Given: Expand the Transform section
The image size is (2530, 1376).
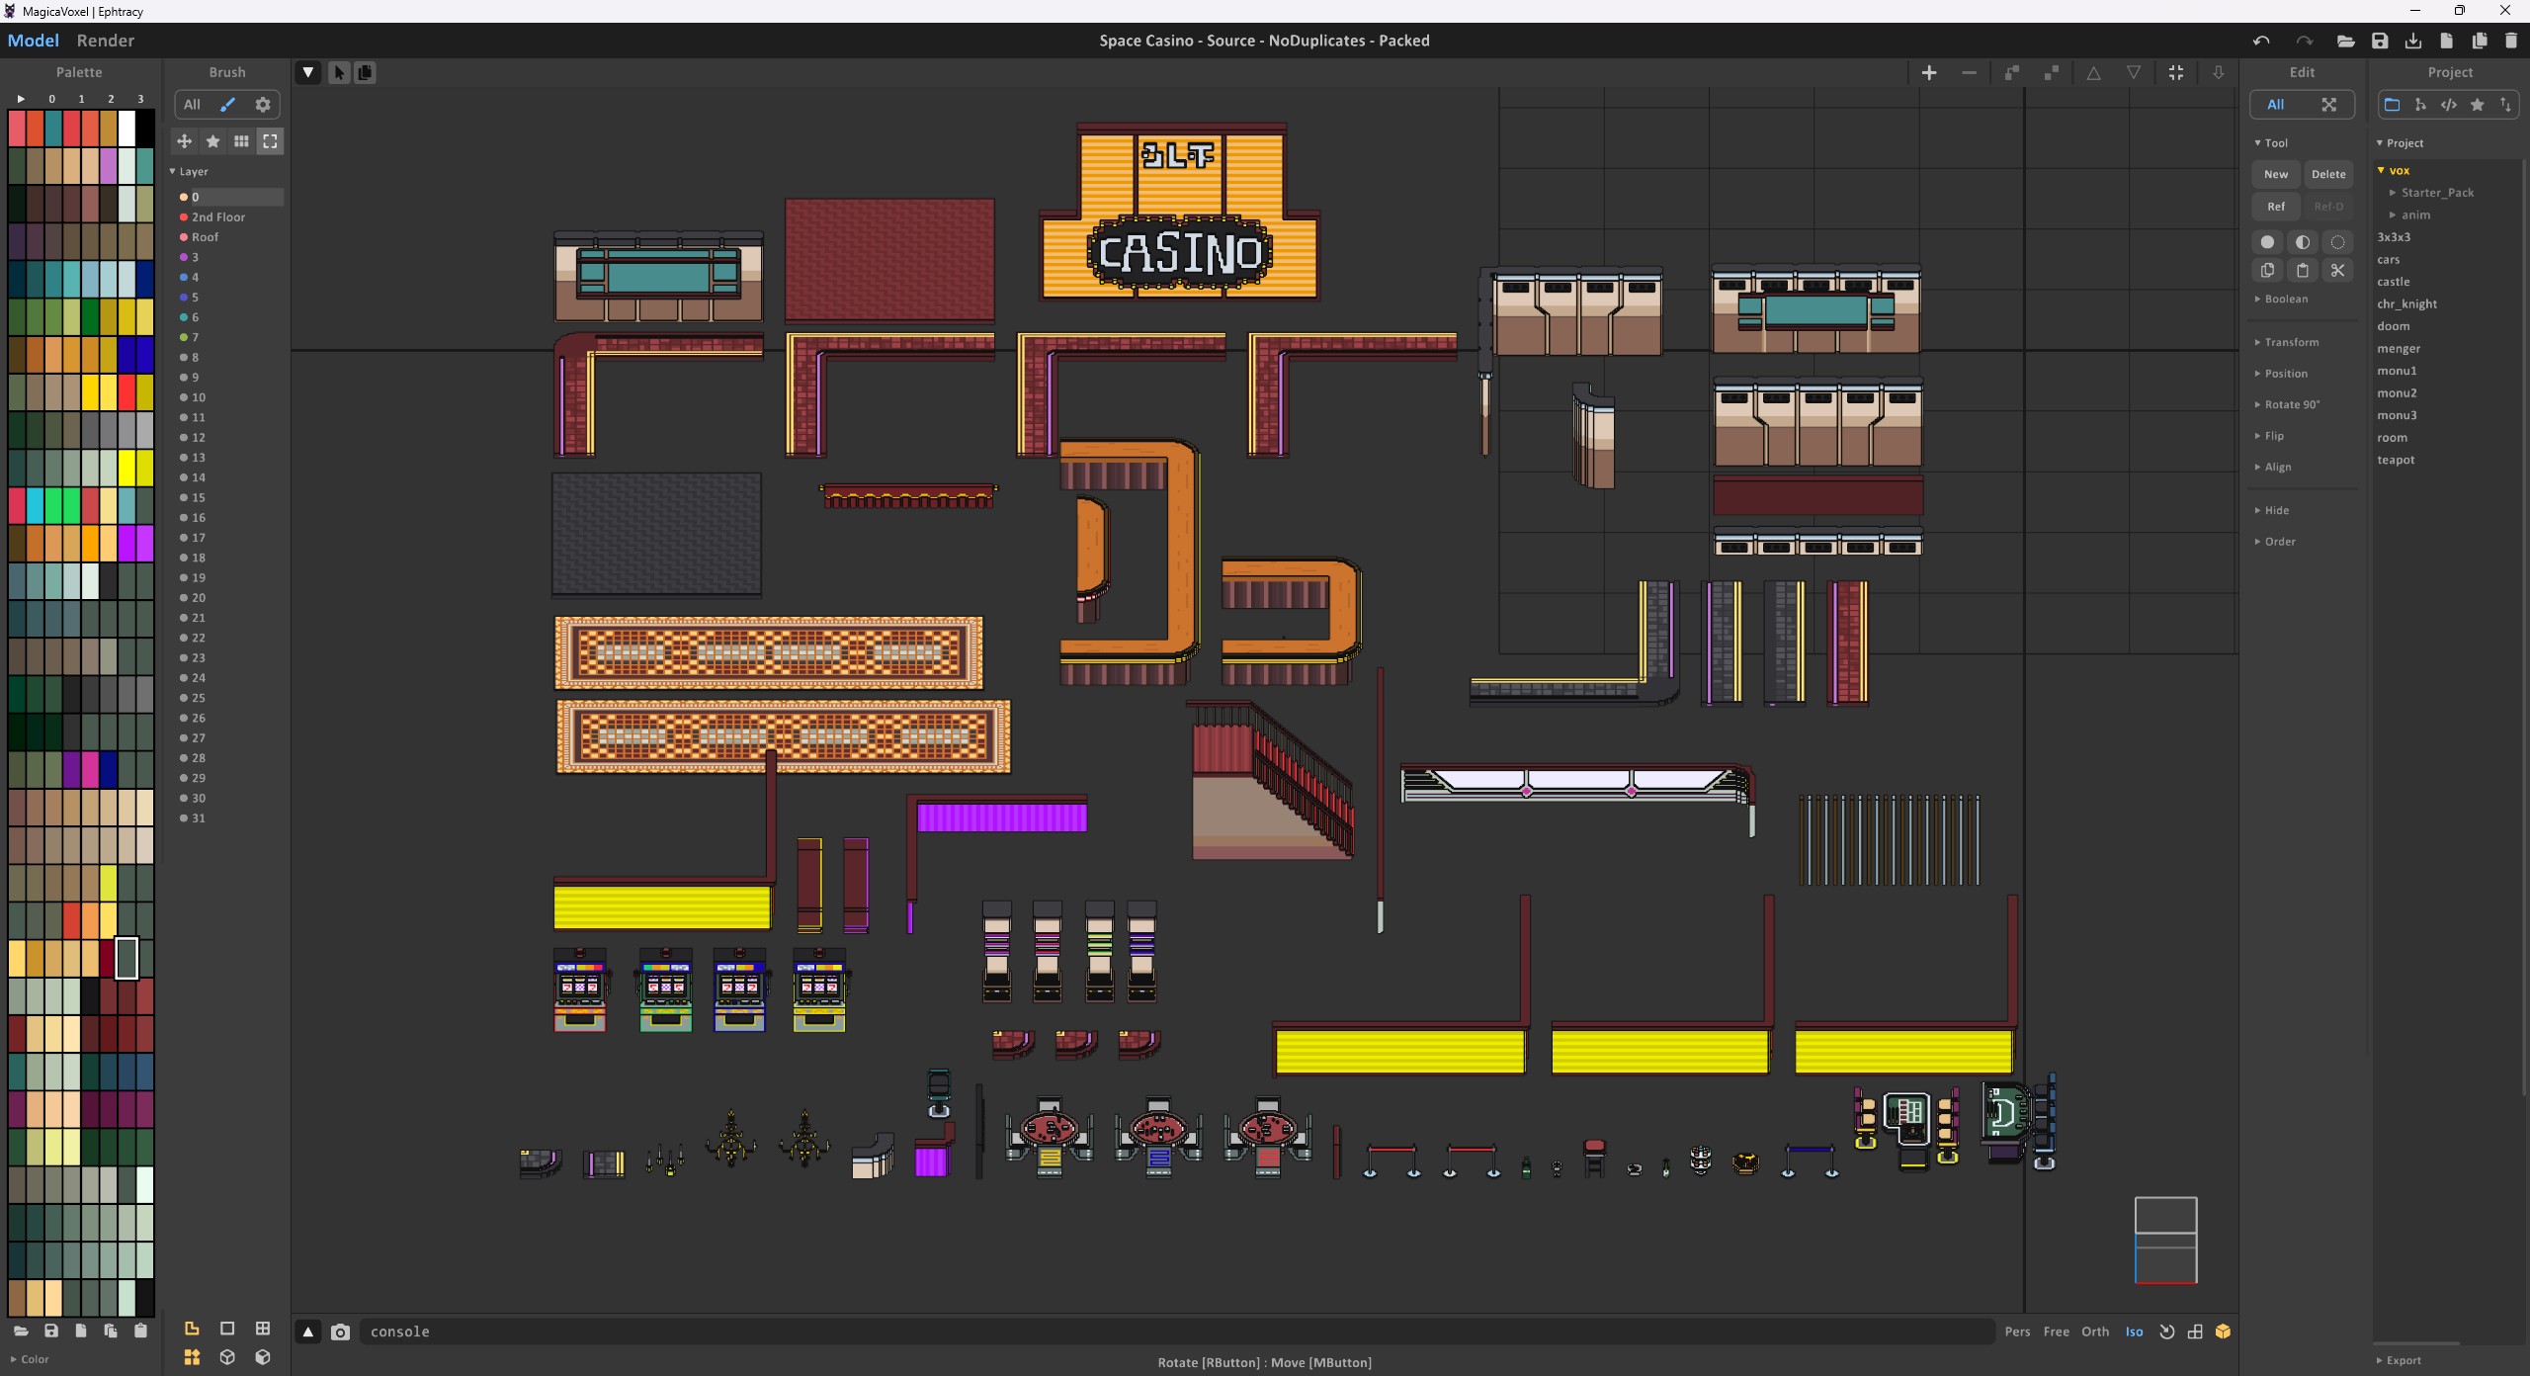Looking at the screenshot, I should pos(2291,342).
